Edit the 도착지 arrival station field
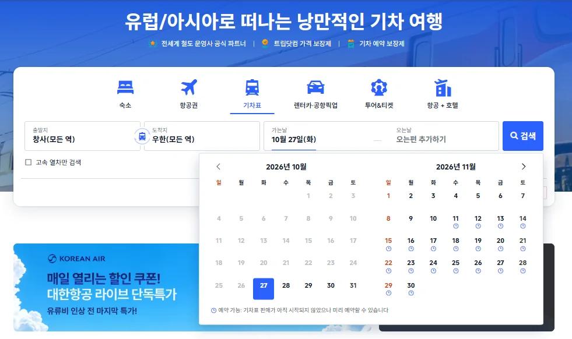The width and height of the screenshot is (572, 339). point(202,136)
